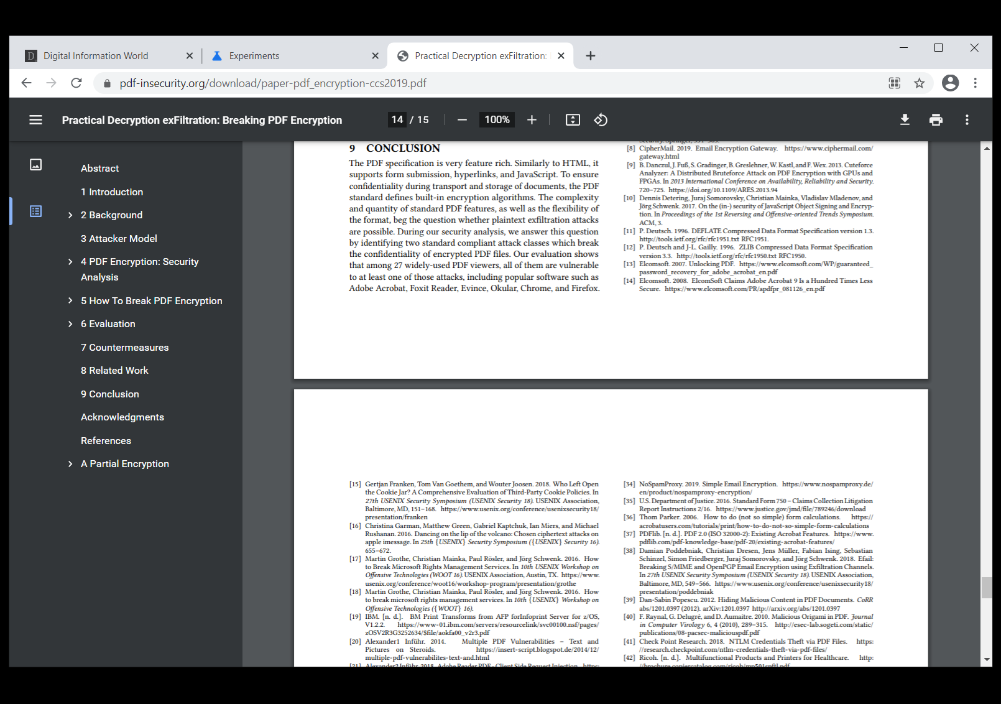Open the browser profile menu

[x=950, y=83]
